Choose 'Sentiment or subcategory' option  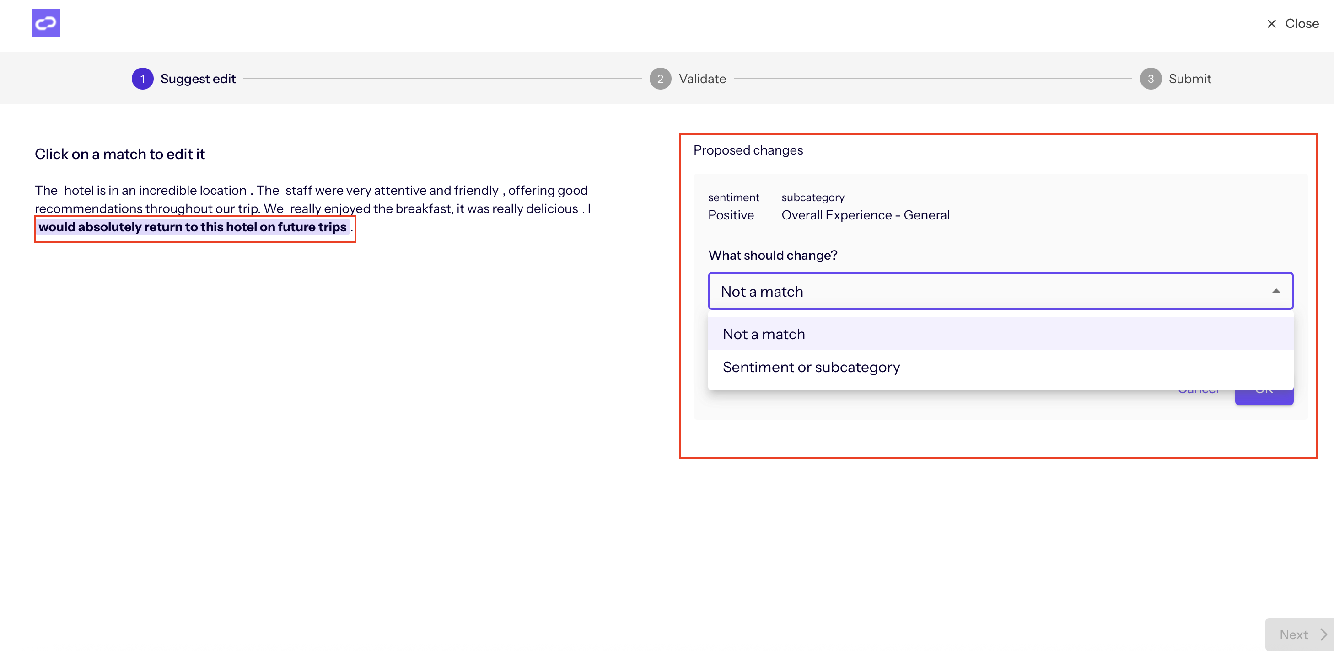1000,367
